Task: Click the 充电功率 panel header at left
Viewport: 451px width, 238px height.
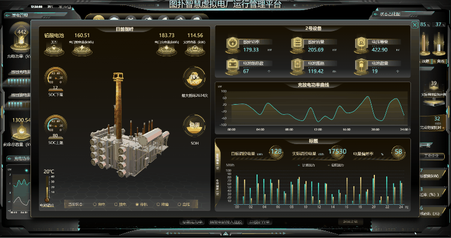Action: pyautogui.click(x=22, y=159)
